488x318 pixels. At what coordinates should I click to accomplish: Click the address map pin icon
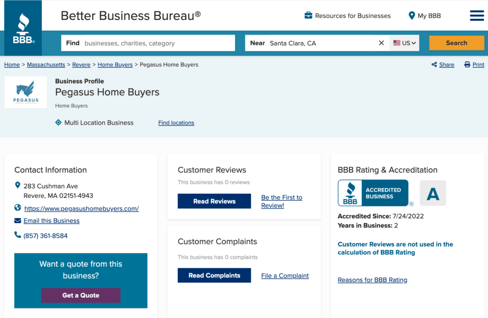[x=18, y=185]
